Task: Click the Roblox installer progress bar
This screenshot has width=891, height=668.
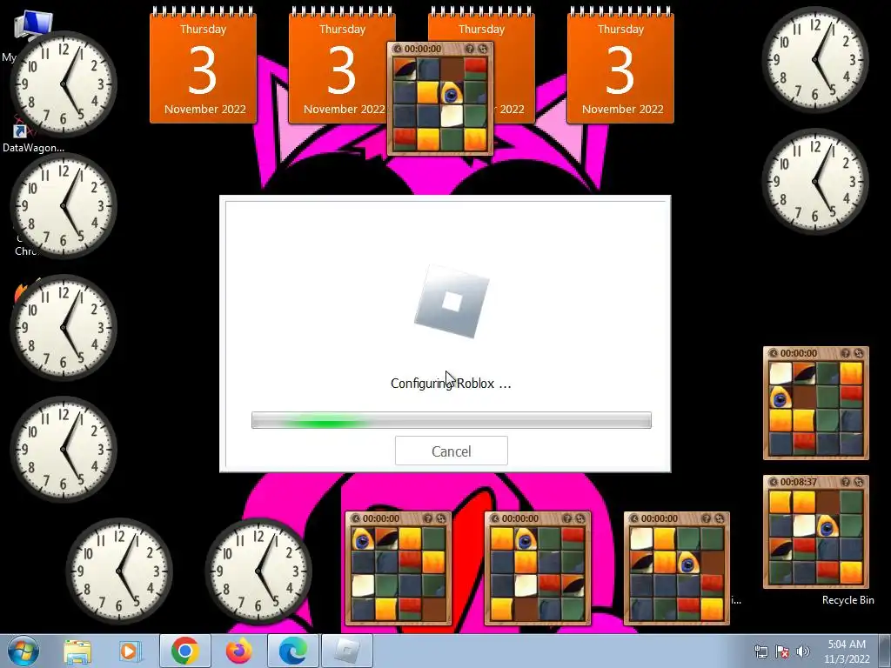Action: (452, 420)
